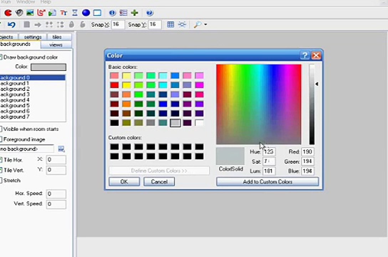Click the Define Custom Colors button
This screenshot has height=257, width=388.
tap(159, 171)
